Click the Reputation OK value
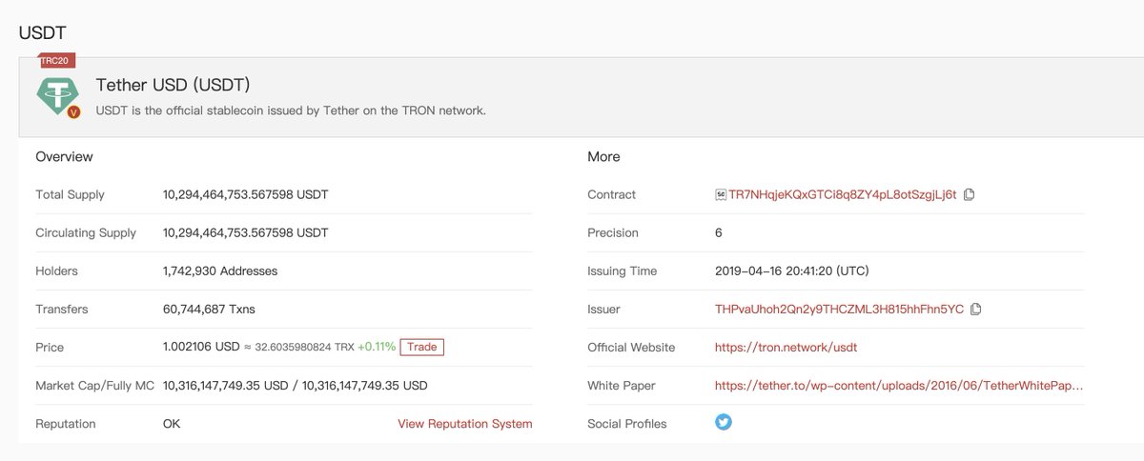This screenshot has width=1144, height=461. [172, 424]
